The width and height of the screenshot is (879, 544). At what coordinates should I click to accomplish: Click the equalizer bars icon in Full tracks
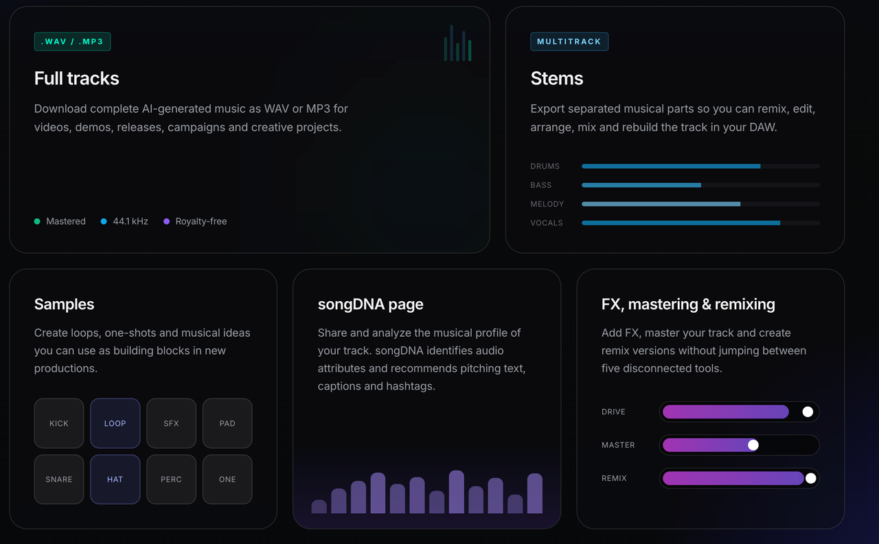[x=457, y=43]
